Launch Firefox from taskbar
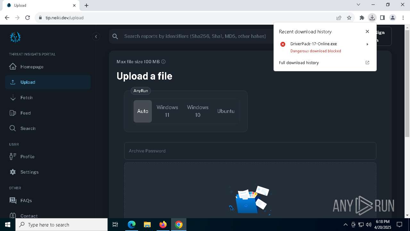The height and width of the screenshot is (231, 410). pos(163,225)
